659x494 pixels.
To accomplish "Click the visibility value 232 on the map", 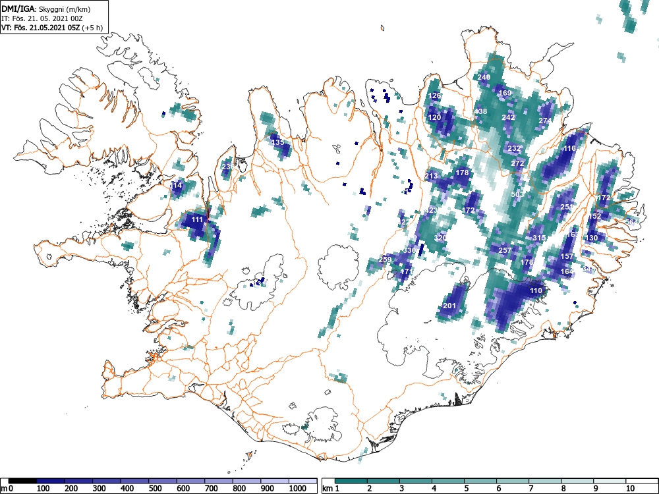I will [x=515, y=148].
